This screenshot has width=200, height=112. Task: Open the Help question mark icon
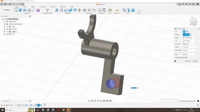point(193,4)
